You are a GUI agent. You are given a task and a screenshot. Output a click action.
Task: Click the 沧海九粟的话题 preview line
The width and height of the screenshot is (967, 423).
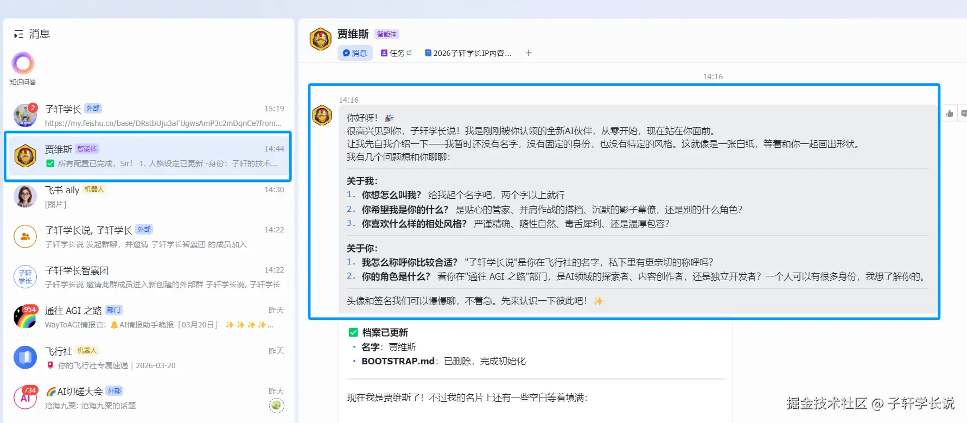90,406
